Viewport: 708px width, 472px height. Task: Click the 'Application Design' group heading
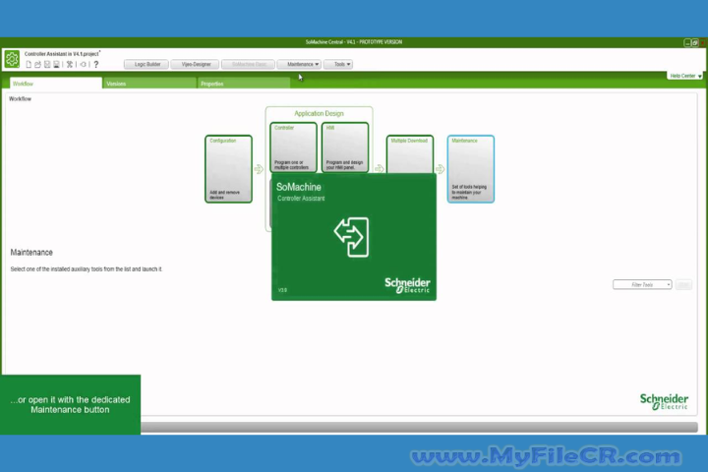click(x=319, y=113)
